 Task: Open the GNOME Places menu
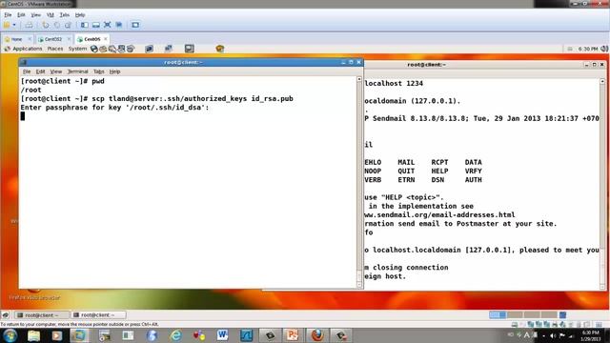[55, 49]
